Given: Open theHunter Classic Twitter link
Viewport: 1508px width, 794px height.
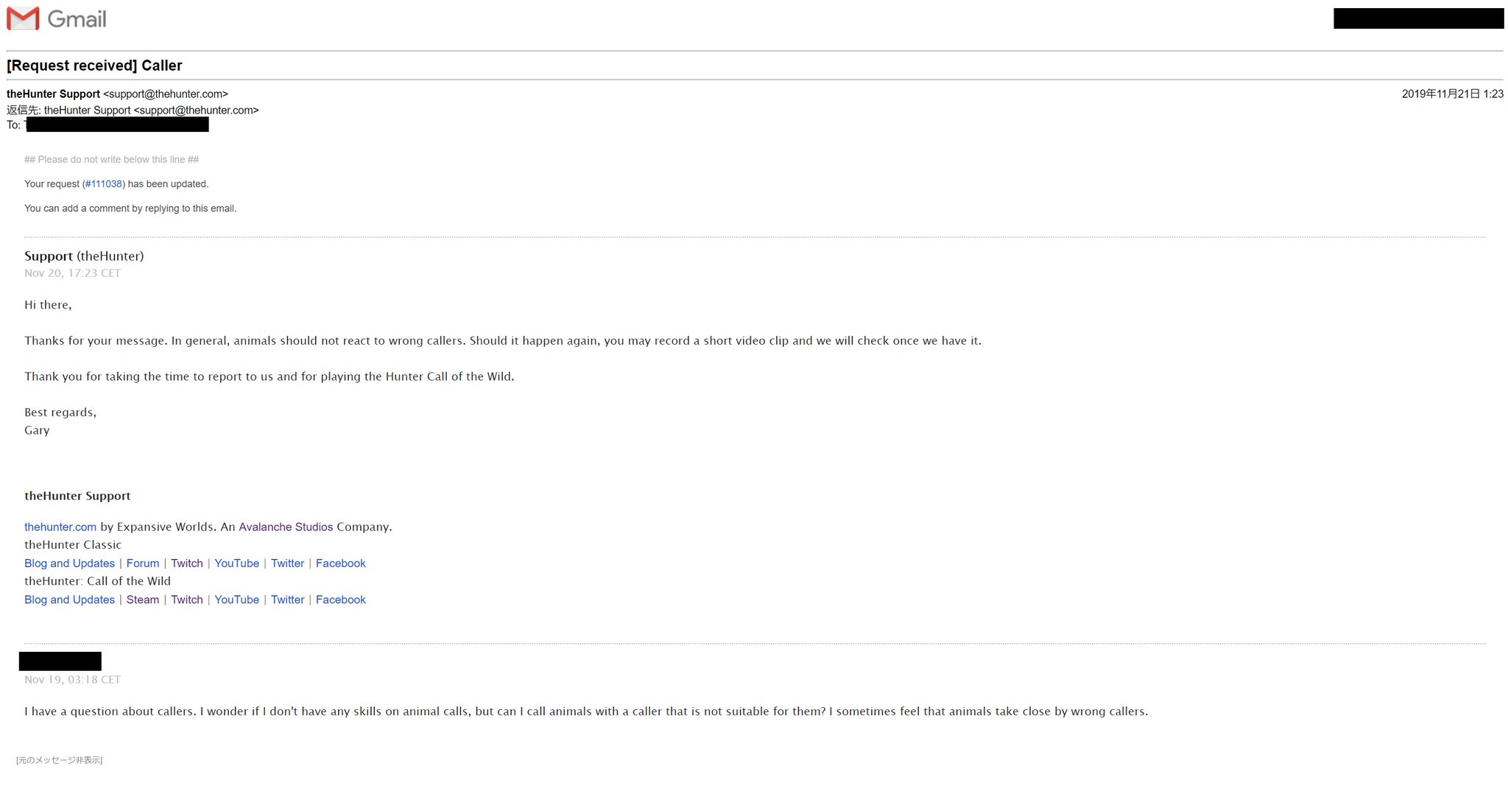Looking at the screenshot, I should point(287,563).
